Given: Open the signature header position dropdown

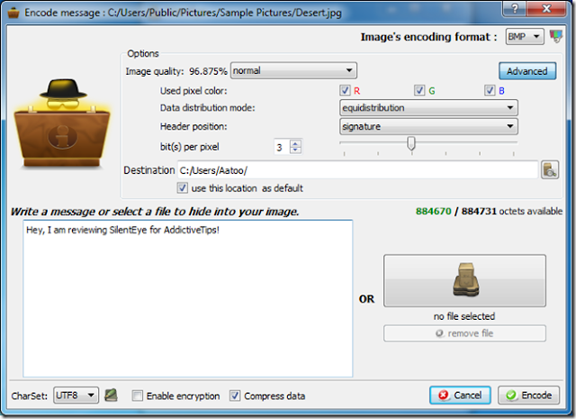Looking at the screenshot, I should [x=428, y=126].
